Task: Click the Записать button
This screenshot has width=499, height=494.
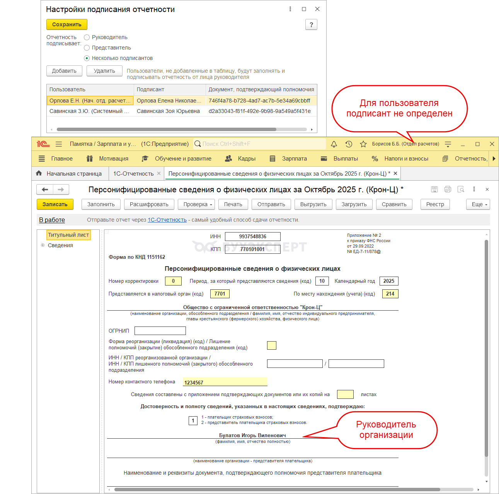Action: (55, 204)
